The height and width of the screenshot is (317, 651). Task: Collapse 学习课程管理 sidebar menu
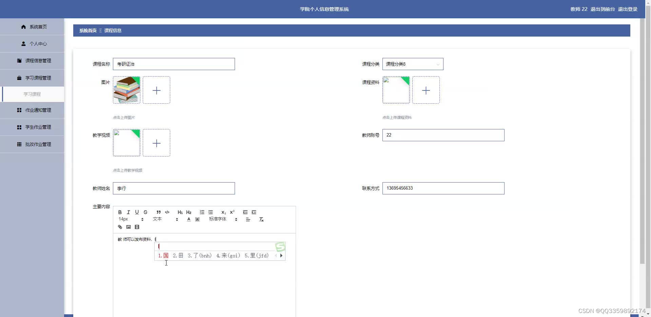pyautogui.click(x=32, y=78)
